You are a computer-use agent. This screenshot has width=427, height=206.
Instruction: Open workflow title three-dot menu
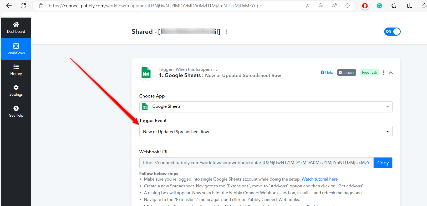click(226, 32)
